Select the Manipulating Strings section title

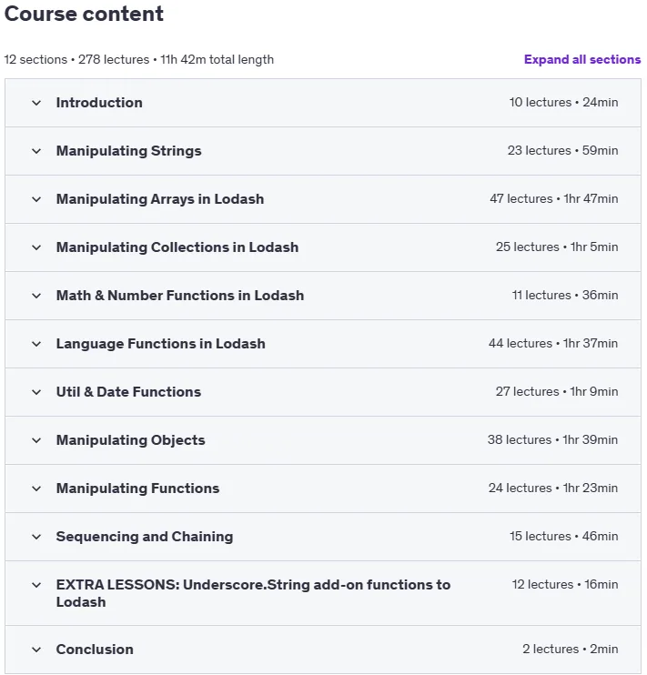(x=129, y=151)
